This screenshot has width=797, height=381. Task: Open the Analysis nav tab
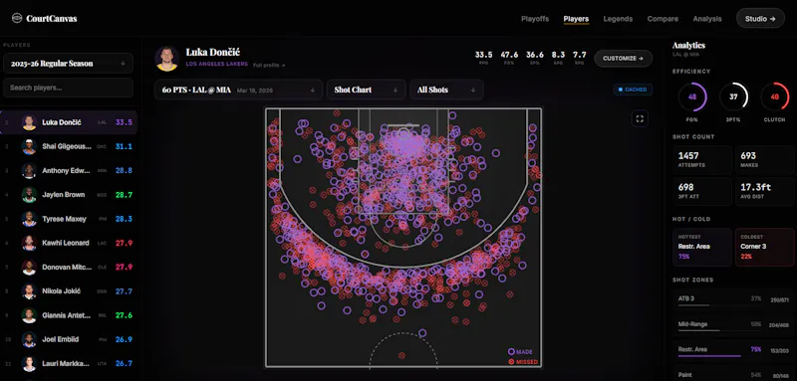[707, 19]
